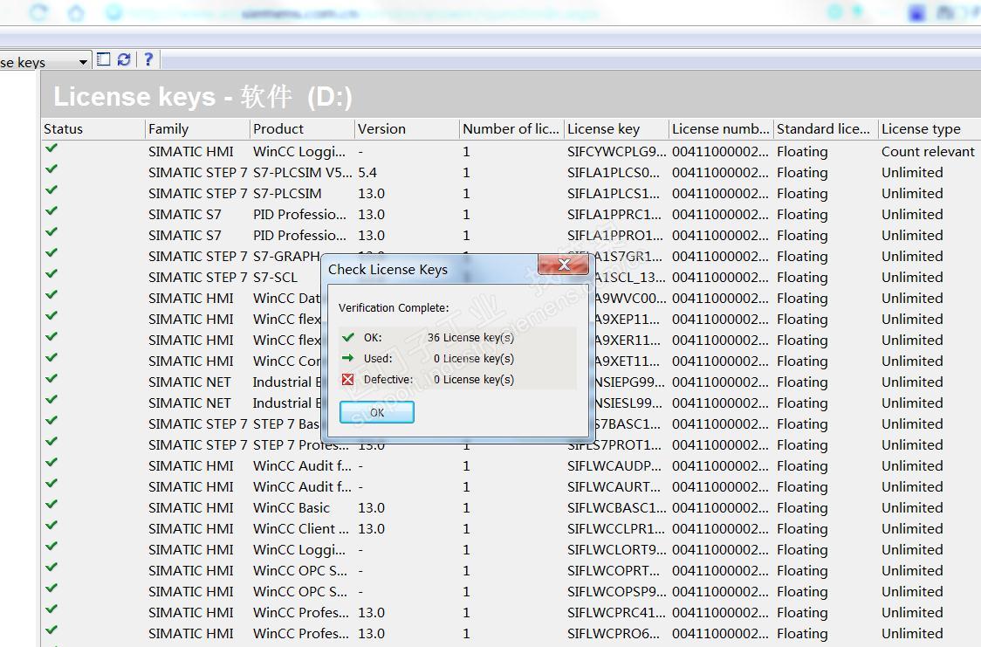Sort by Version column header
The height and width of the screenshot is (647, 981).
(407, 129)
